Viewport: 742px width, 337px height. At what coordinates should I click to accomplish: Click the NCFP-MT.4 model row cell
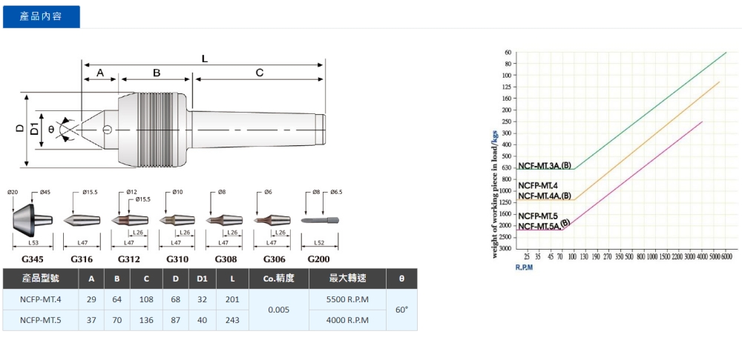[x=40, y=300]
